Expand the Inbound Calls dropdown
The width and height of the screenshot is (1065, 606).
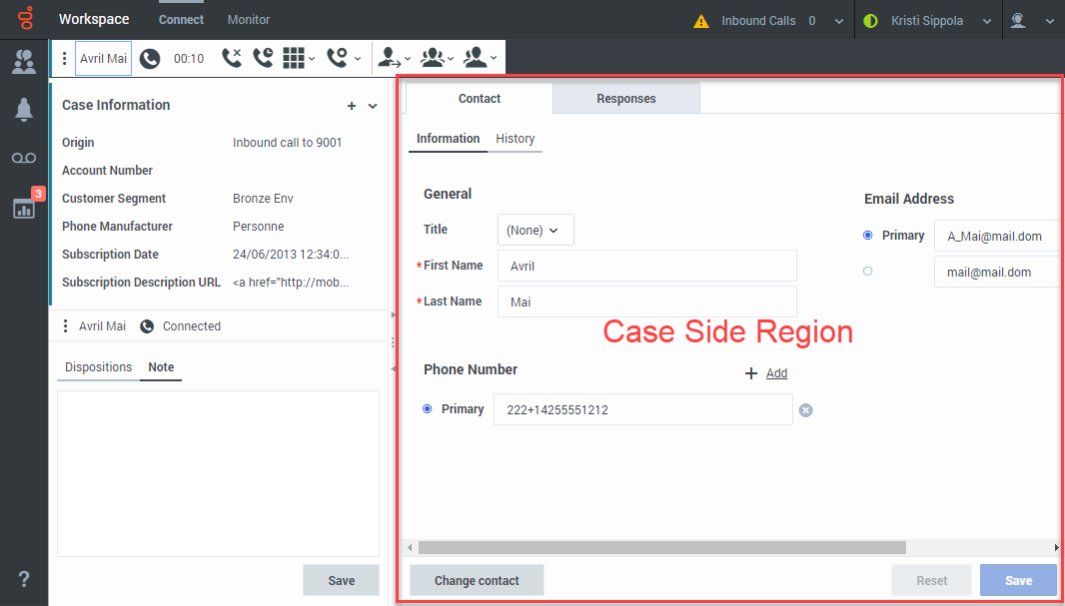[837, 21]
